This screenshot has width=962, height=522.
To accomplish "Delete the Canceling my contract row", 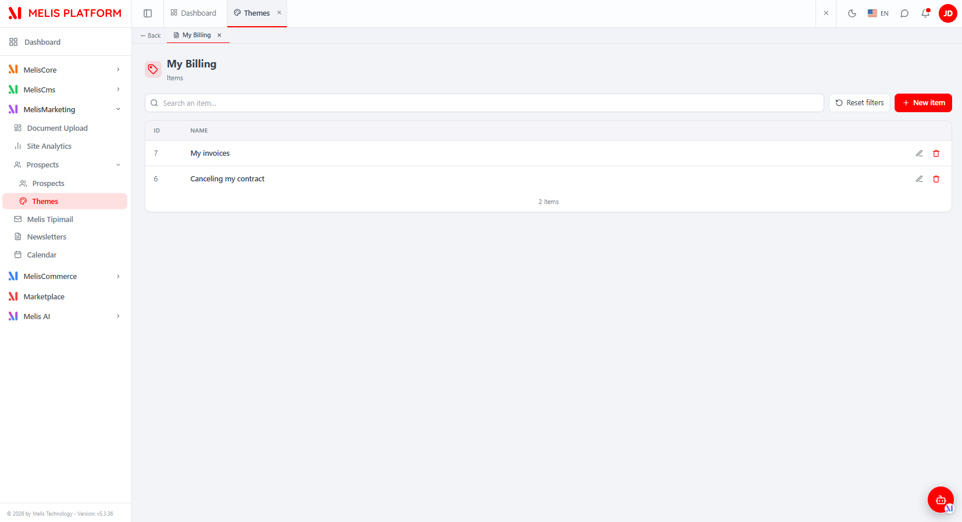I will [x=936, y=179].
